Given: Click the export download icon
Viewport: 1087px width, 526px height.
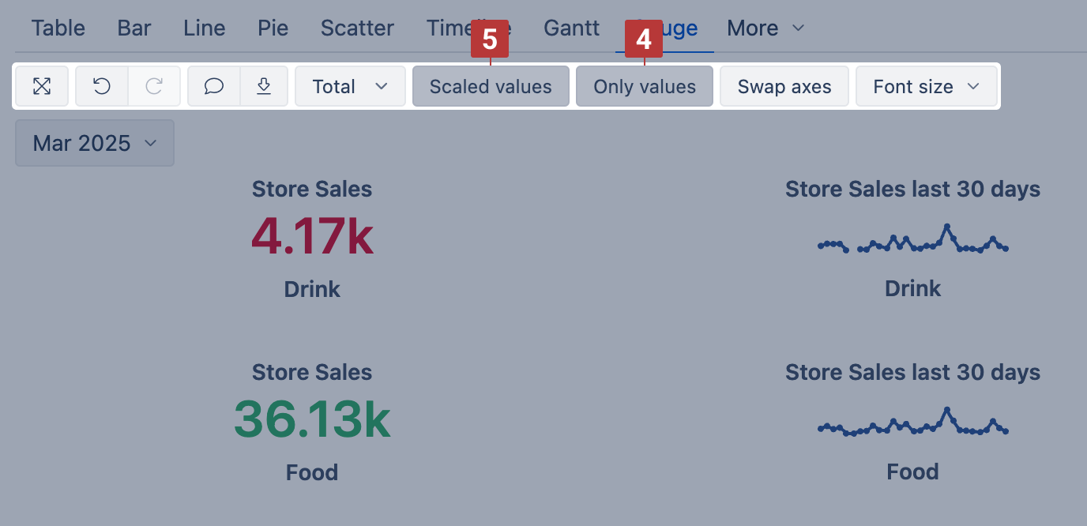Looking at the screenshot, I should pos(265,86).
